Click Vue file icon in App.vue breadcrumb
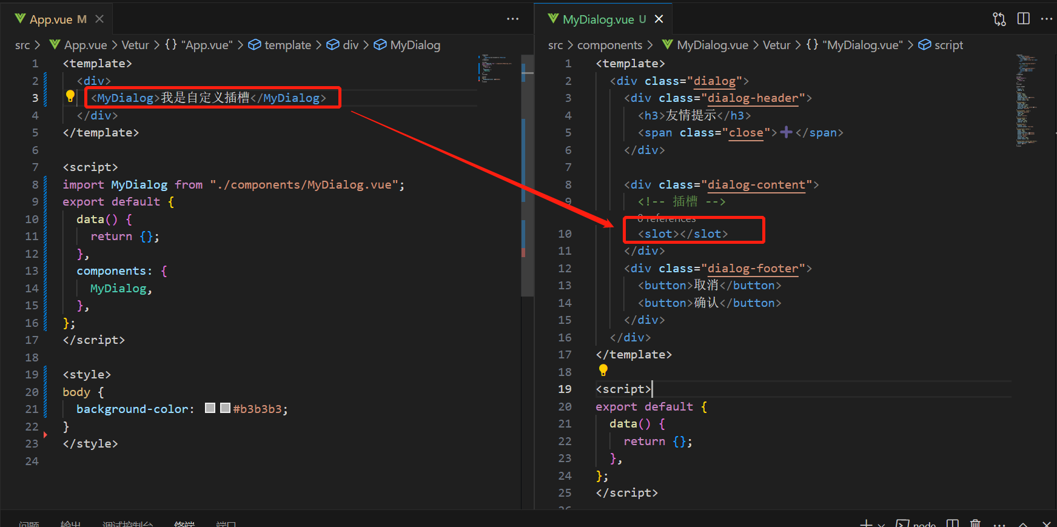 tap(55, 45)
